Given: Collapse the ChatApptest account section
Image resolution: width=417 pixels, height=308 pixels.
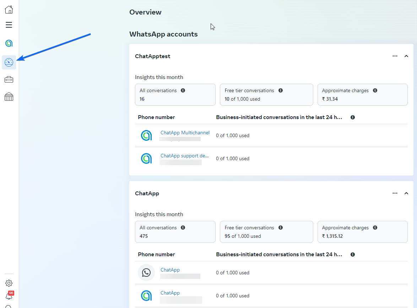Looking at the screenshot, I should tap(406, 56).
